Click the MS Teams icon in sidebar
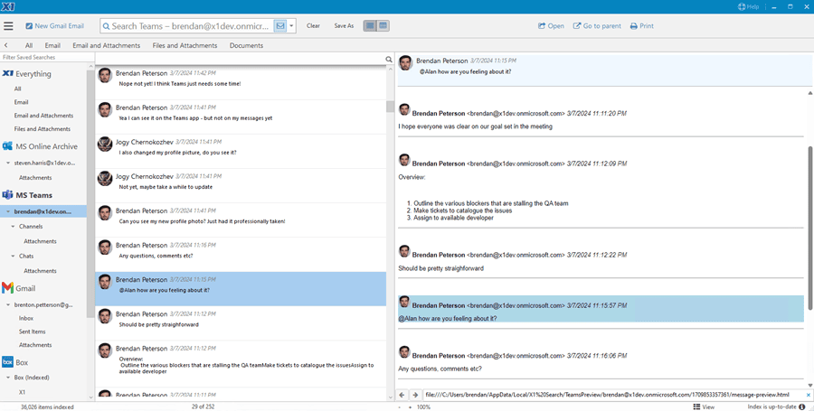Image resolution: width=814 pixels, height=411 pixels. coord(7,195)
